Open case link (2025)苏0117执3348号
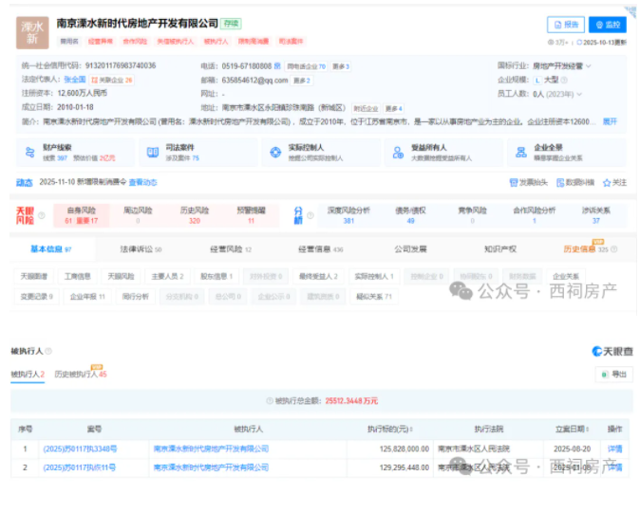The width and height of the screenshot is (640, 512). [x=80, y=448]
